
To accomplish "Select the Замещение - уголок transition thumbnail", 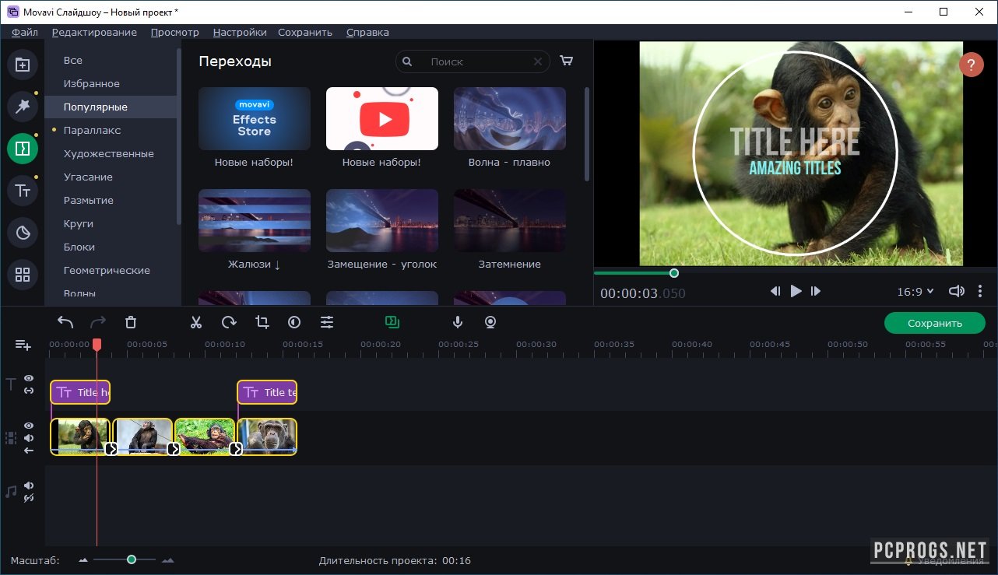I will tap(382, 220).
